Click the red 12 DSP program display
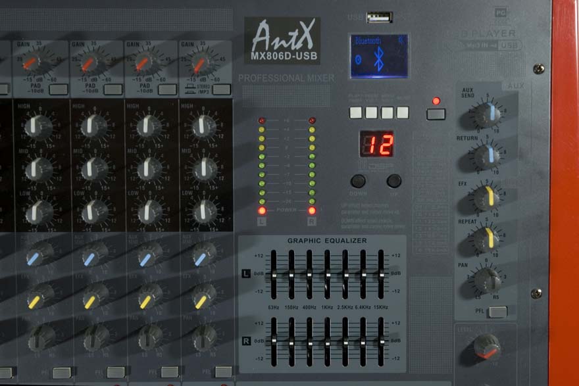579x386 pixels. 376,144
